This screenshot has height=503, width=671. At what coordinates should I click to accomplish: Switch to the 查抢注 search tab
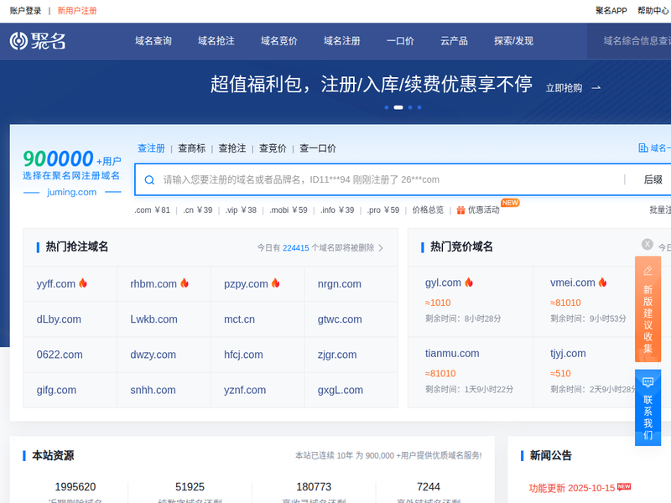coord(232,148)
